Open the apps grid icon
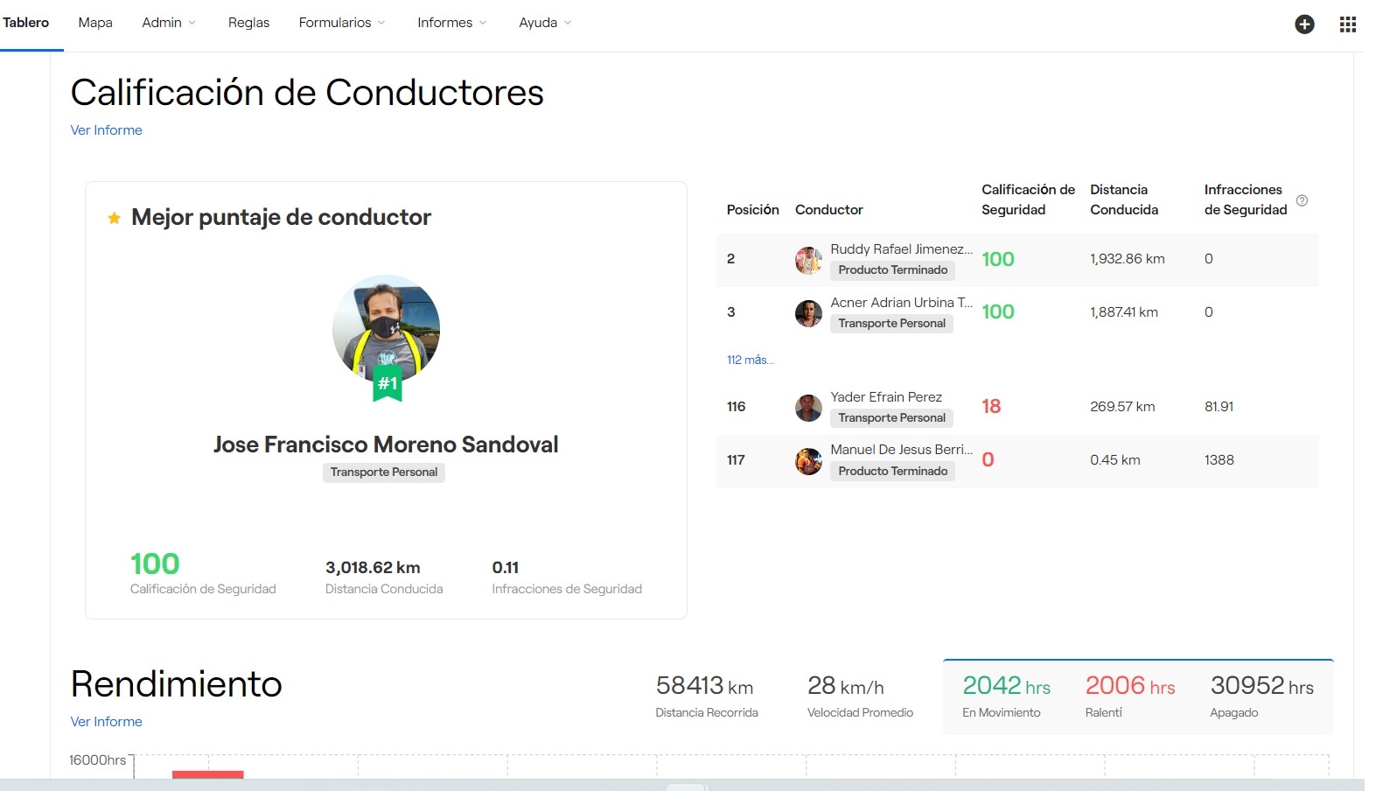Screen dimensions: 1390x791 click(1348, 24)
